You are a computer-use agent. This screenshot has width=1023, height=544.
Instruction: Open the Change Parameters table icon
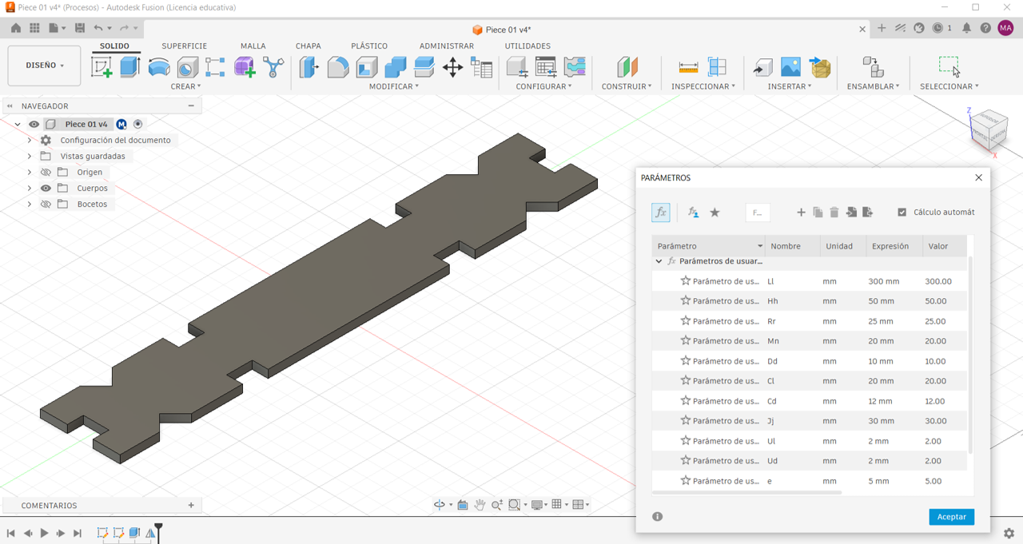pyautogui.click(x=546, y=67)
